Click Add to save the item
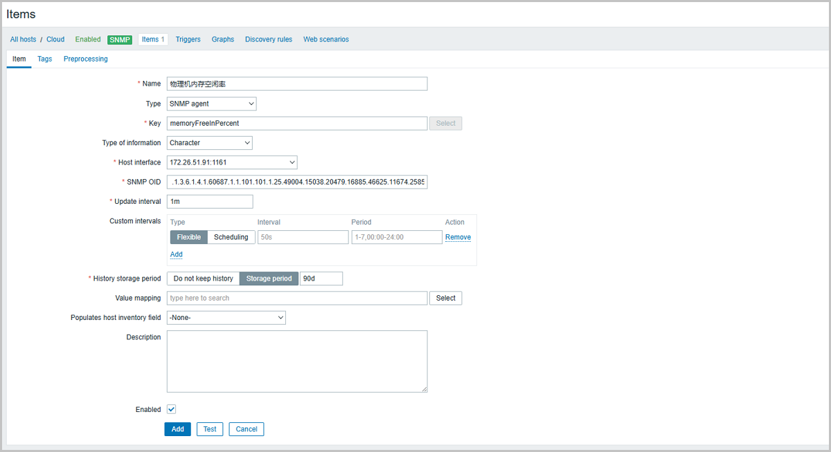The height and width of the screenshot is (452, 831). coord(177,429)
